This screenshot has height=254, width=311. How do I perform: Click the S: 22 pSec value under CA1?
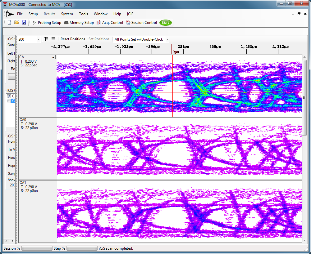(x=29, y=191)
